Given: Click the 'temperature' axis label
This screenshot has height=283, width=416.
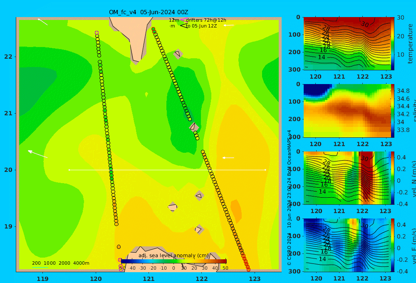Looking at the screenshot, I should coord(411,44).
